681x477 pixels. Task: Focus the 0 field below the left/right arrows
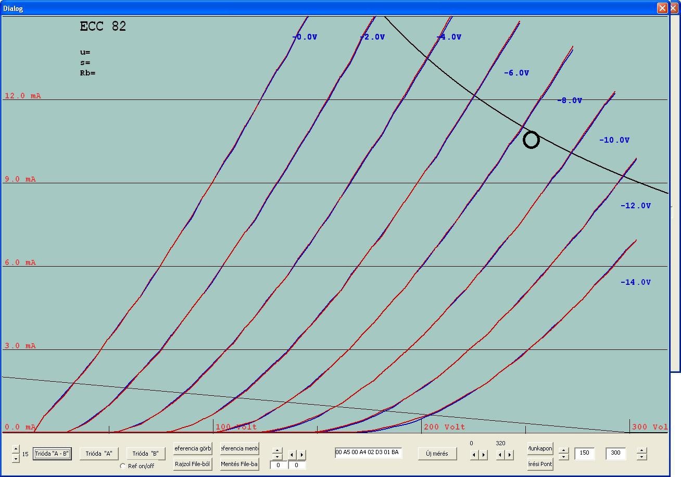[297, 465]
